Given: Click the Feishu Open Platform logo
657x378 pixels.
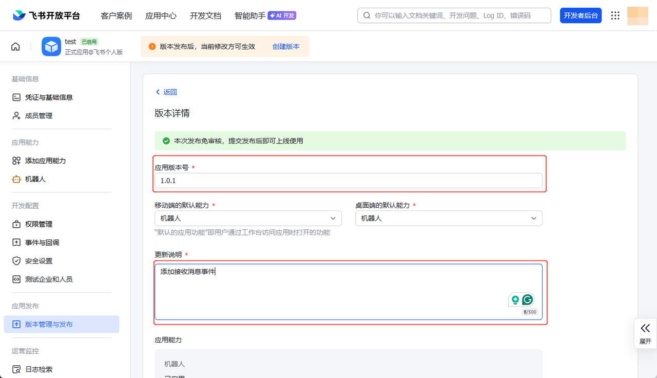Looking at the screenshot, I should point(46,15).
